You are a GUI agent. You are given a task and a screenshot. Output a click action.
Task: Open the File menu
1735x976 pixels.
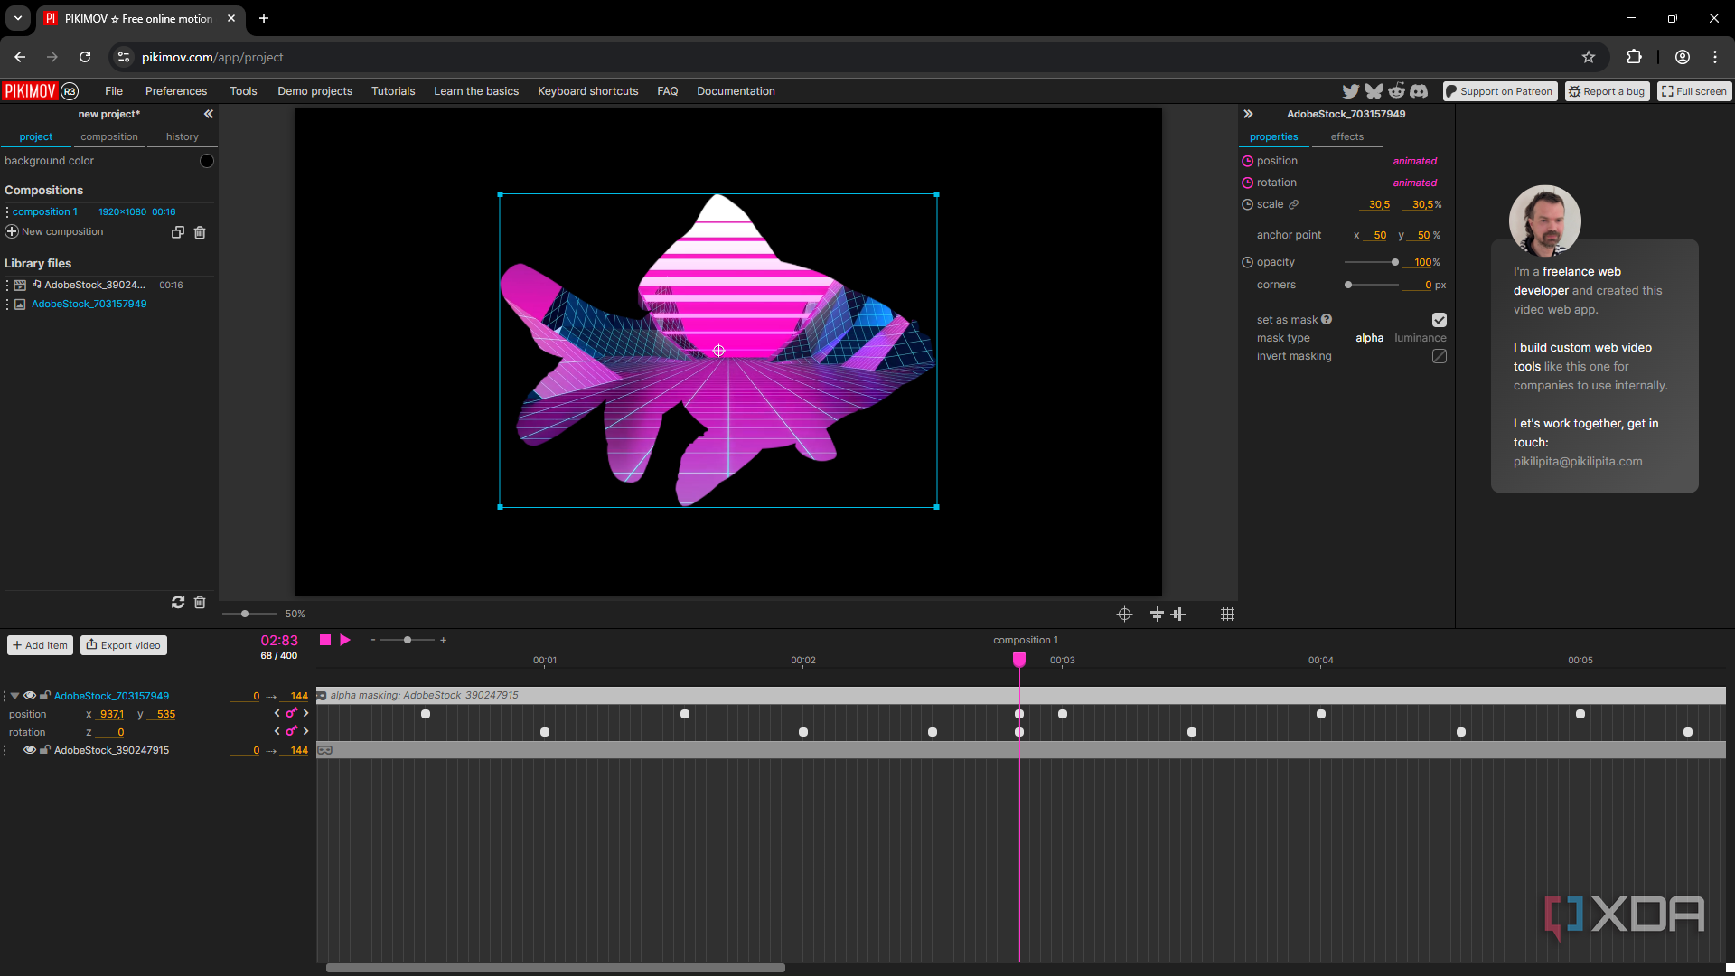[114, 91]
